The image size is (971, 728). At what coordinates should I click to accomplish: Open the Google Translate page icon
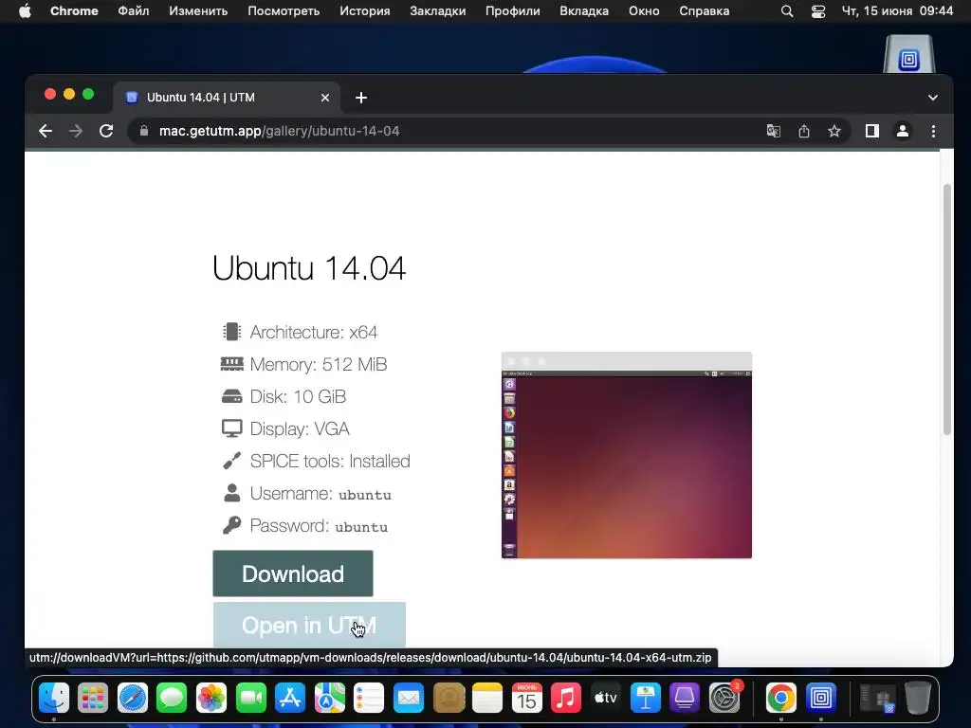tap(774, 131)
